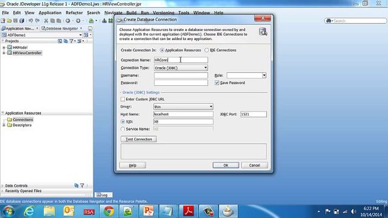The height and width of the screenshot is (218, 388).
Task: Click the funnel filter icon in Data Controls bar
Action: (82, 185)
